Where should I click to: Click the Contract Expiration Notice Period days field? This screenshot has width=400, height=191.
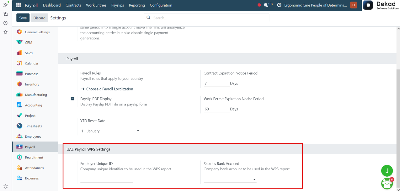pos(216,83)
